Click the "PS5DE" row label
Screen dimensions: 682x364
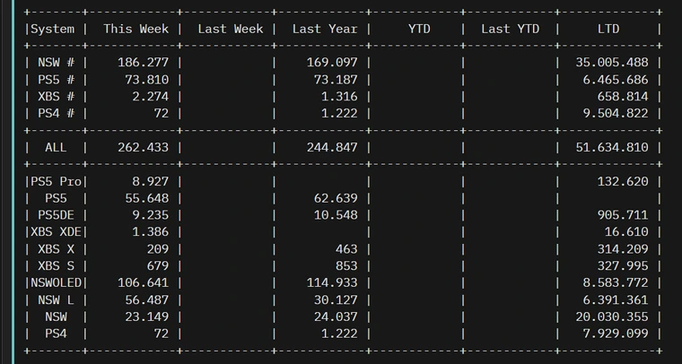(57, 215)
